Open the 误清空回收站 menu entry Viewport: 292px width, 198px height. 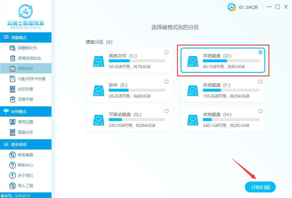point(26,58)
